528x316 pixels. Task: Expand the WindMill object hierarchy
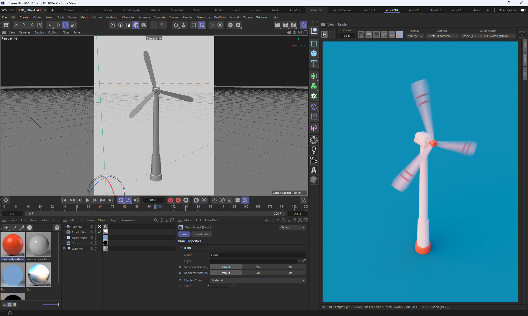point(64,249)
